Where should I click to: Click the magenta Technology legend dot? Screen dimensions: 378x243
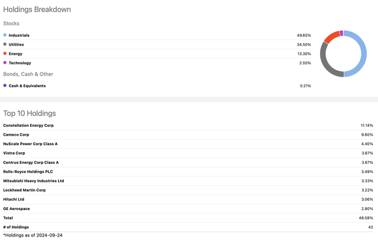(x=5, y=63)
